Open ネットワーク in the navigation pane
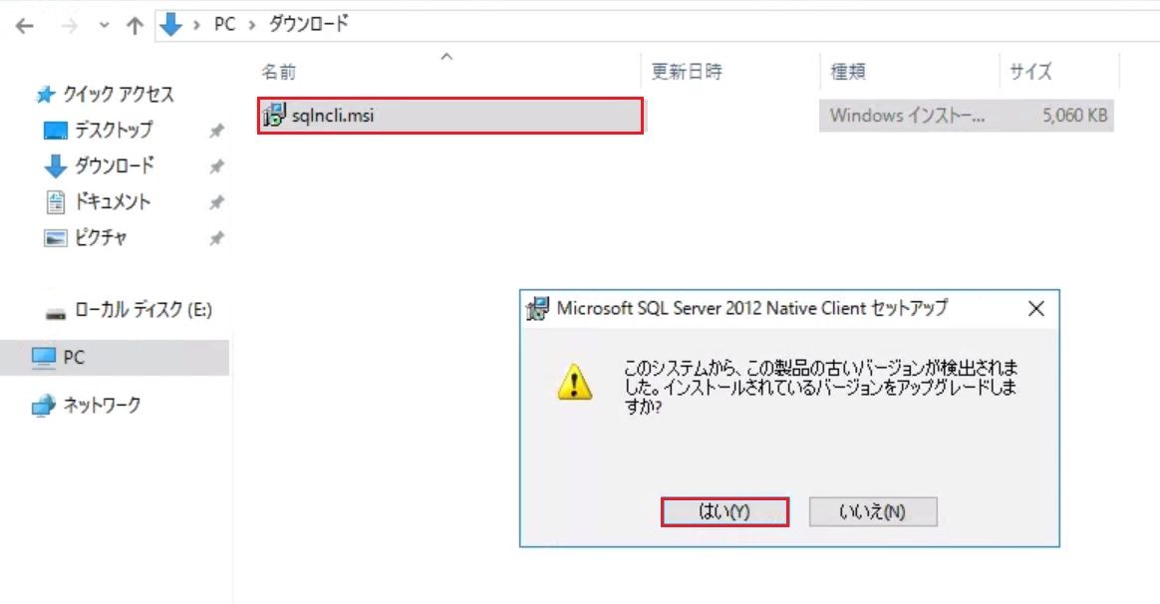 pyautogui.click(x=102, y=405)
